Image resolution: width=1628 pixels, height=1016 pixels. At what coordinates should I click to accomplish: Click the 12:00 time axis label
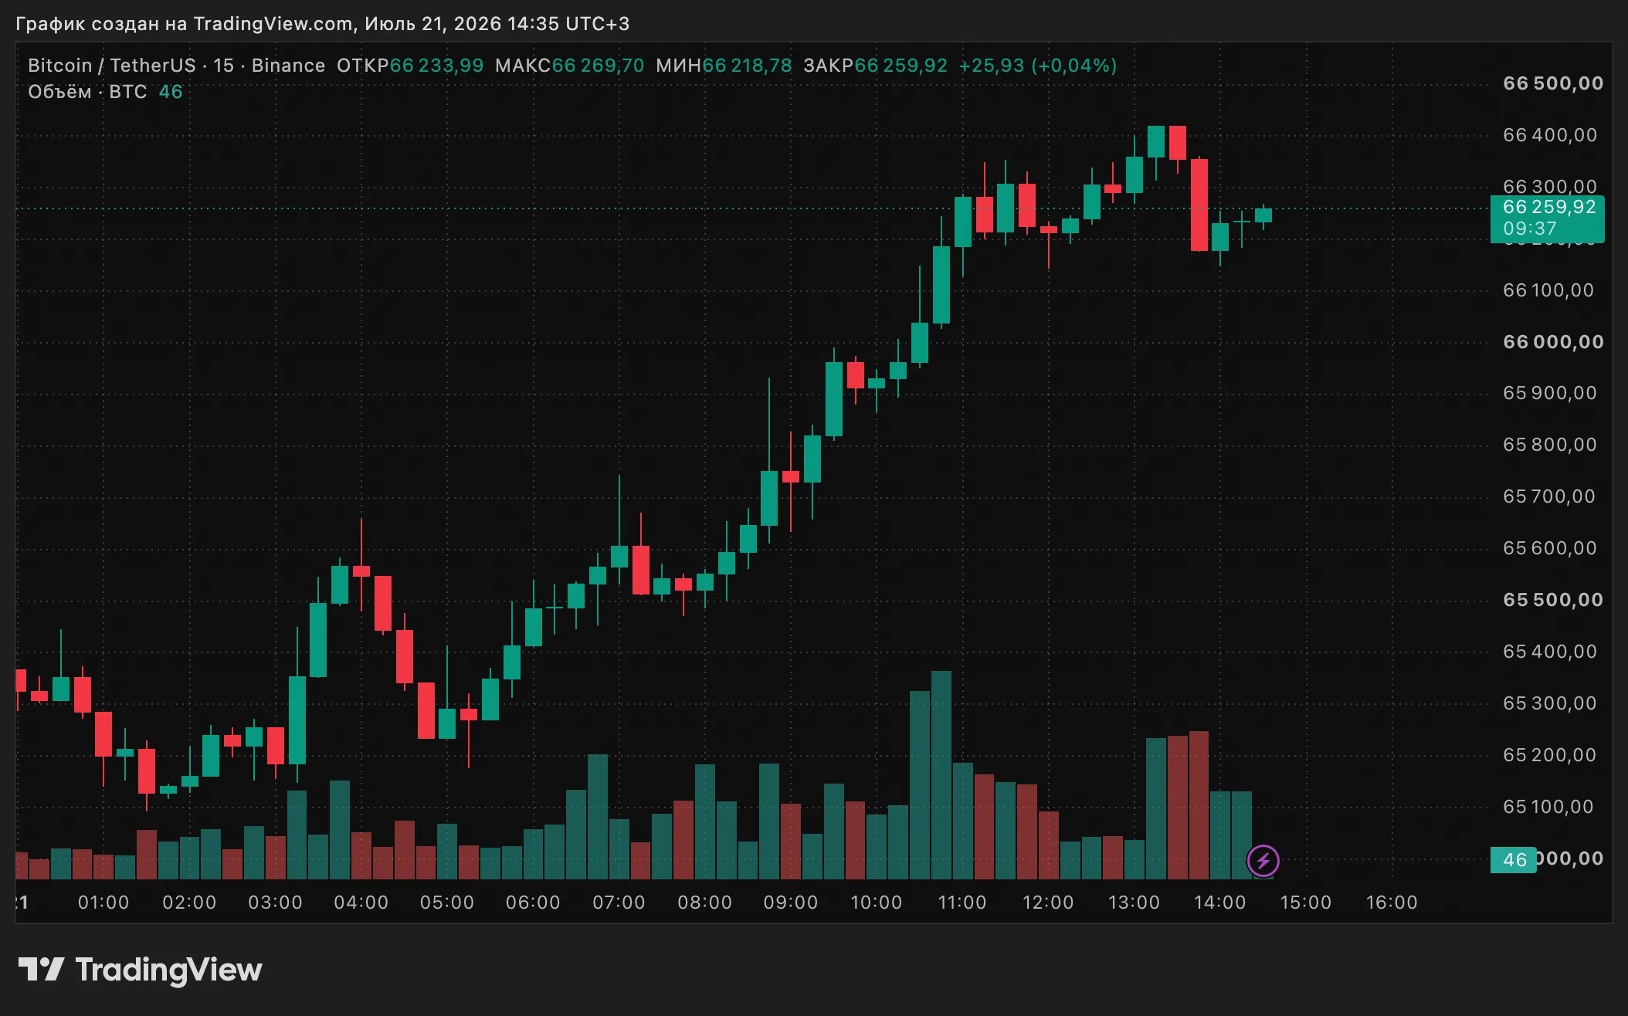(x=1048, y=903)
